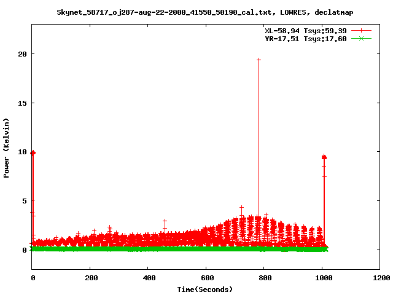The height and width of the screenshot is (295, 393).
Task: Select the YR-17.51 Tsys:17.60 legend label
Action: (306, 39)
